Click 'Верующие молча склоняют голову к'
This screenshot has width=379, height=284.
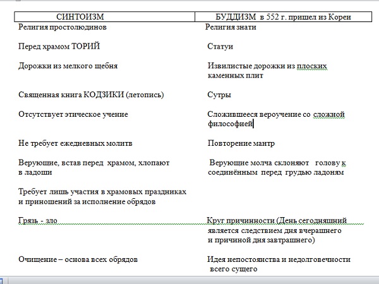point(278,163)
